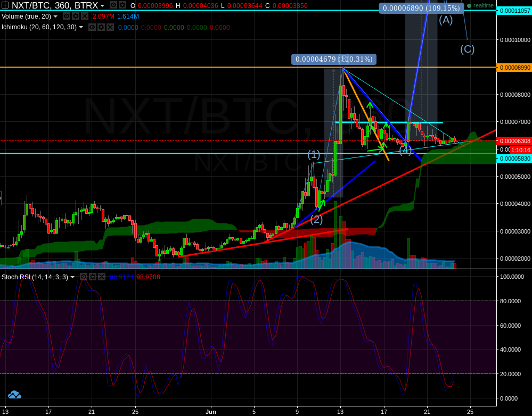Viewport: 532px width, 416px height.
Task: Toggle visibility of the NXT/BTC main series
Action: pyautogui.click(x=114, y=5)
